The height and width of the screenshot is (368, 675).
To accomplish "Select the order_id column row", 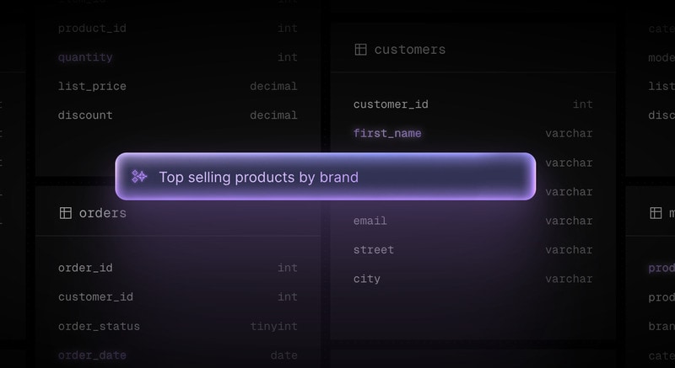I will pyautogui.click(x=85, y=268).
